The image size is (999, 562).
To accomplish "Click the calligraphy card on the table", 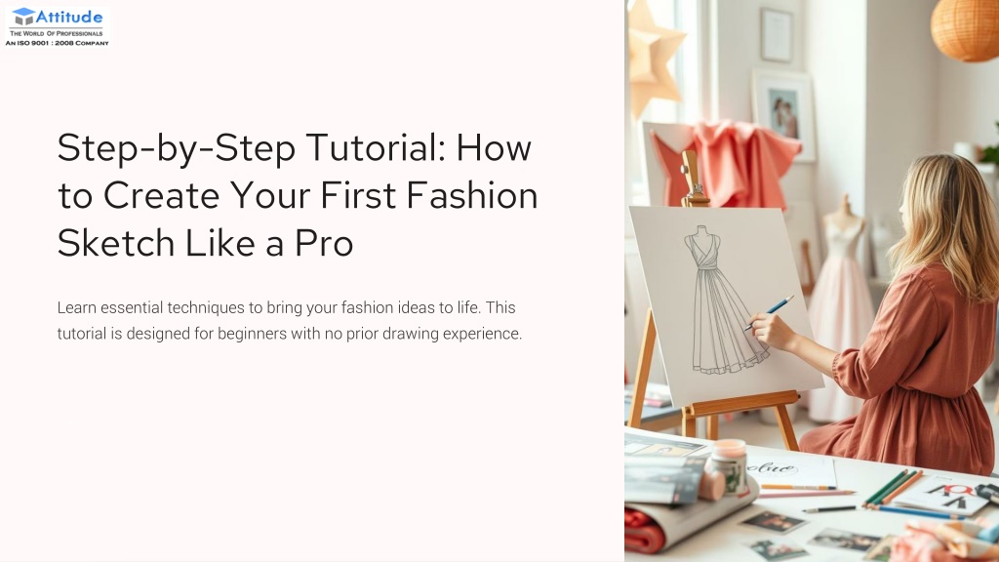I will [x=790, y=470].
